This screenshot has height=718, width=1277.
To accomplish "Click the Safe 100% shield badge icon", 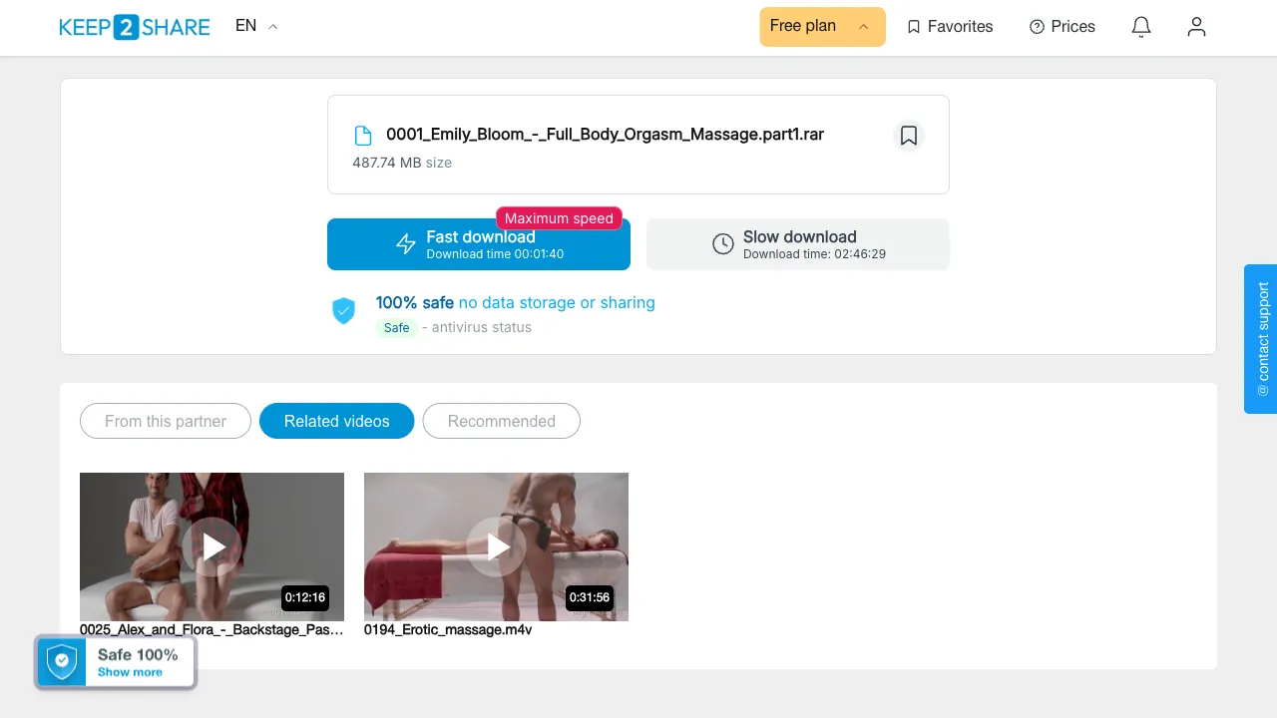I will point(63,661).
